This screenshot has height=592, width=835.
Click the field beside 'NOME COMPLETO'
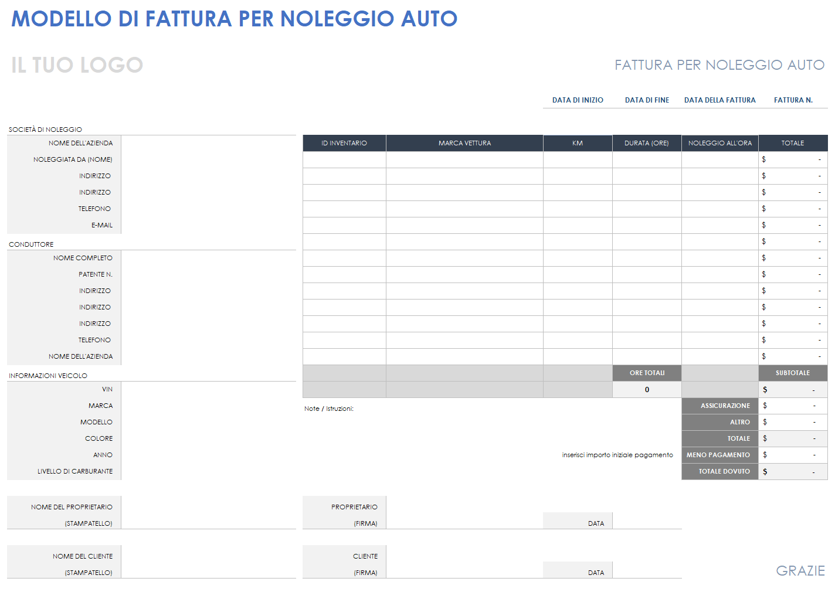coord(209,258)
